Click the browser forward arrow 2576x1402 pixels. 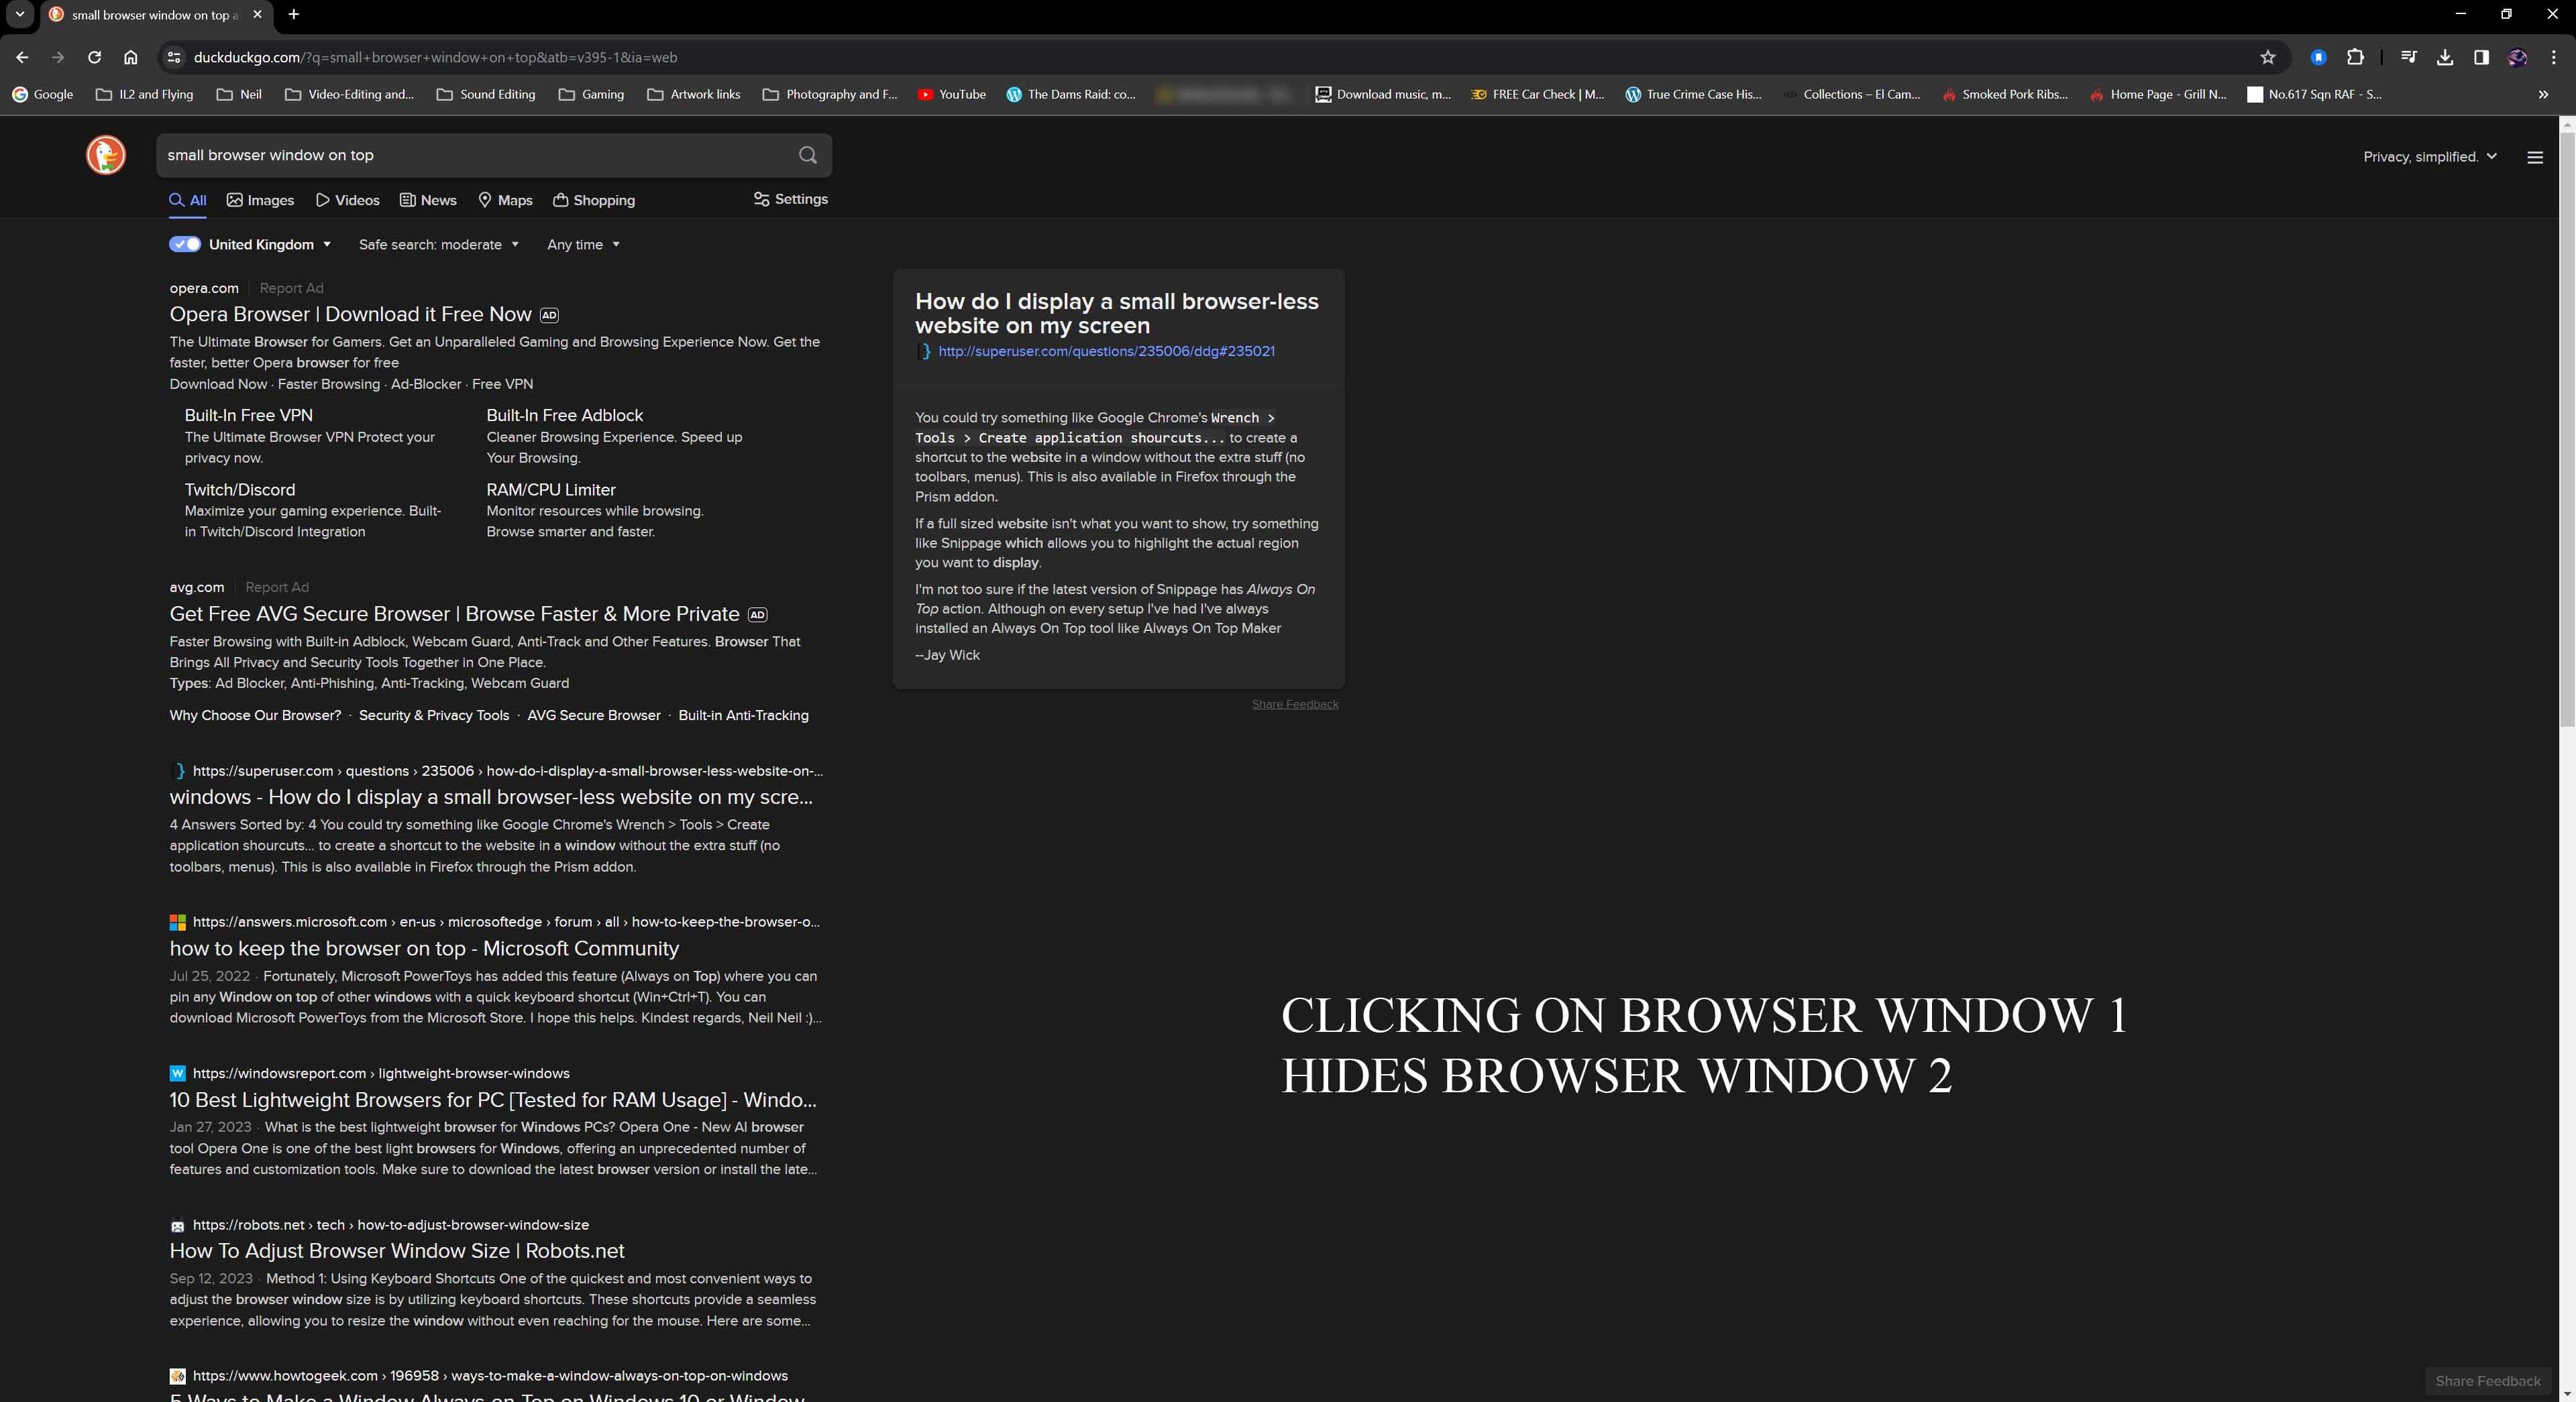[x=58, y=57]
